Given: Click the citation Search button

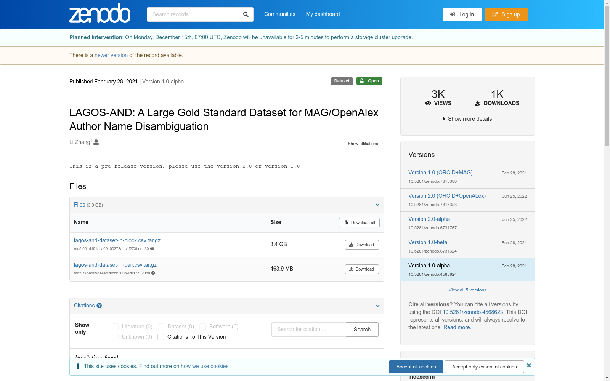Looking at the screenshot, I should point(362,330).
